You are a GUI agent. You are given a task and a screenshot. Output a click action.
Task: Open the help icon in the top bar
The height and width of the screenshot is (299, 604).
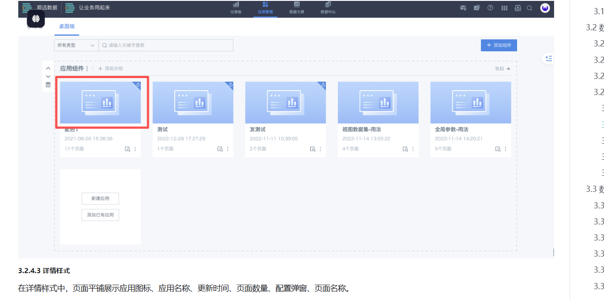pos(490,8)
